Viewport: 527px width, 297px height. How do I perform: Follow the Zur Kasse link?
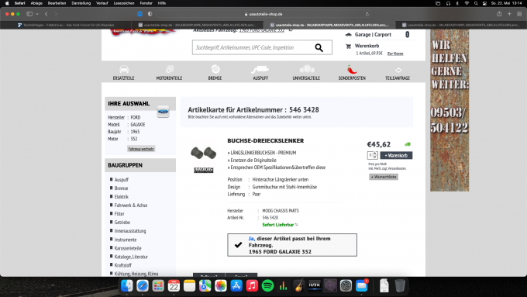[395, 54]
